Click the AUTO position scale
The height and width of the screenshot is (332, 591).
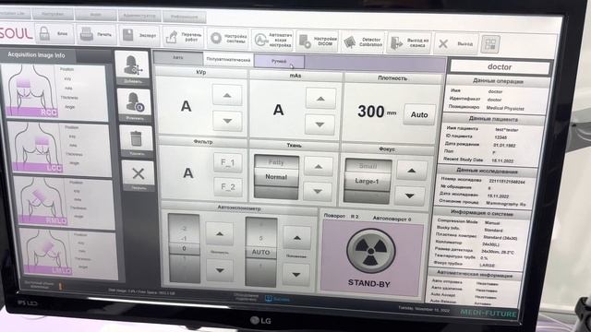(260, 252)
